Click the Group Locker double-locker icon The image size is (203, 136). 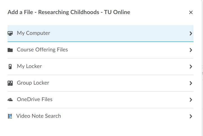(x=10, y=83)
